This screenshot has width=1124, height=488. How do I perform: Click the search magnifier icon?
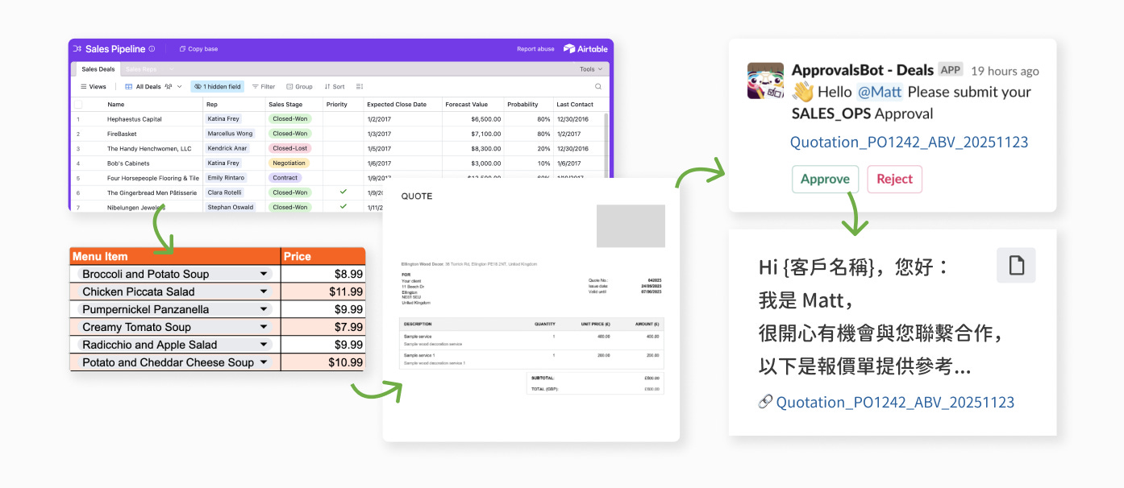pyautogui.click(x=598, y=86)
